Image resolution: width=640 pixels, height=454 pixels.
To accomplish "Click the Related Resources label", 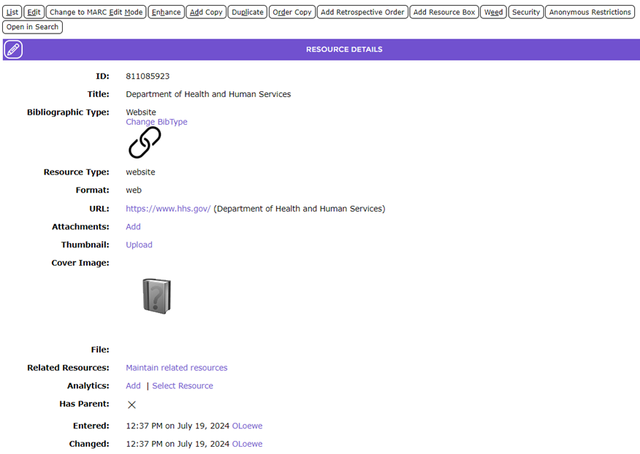I will tap(68, 368).
